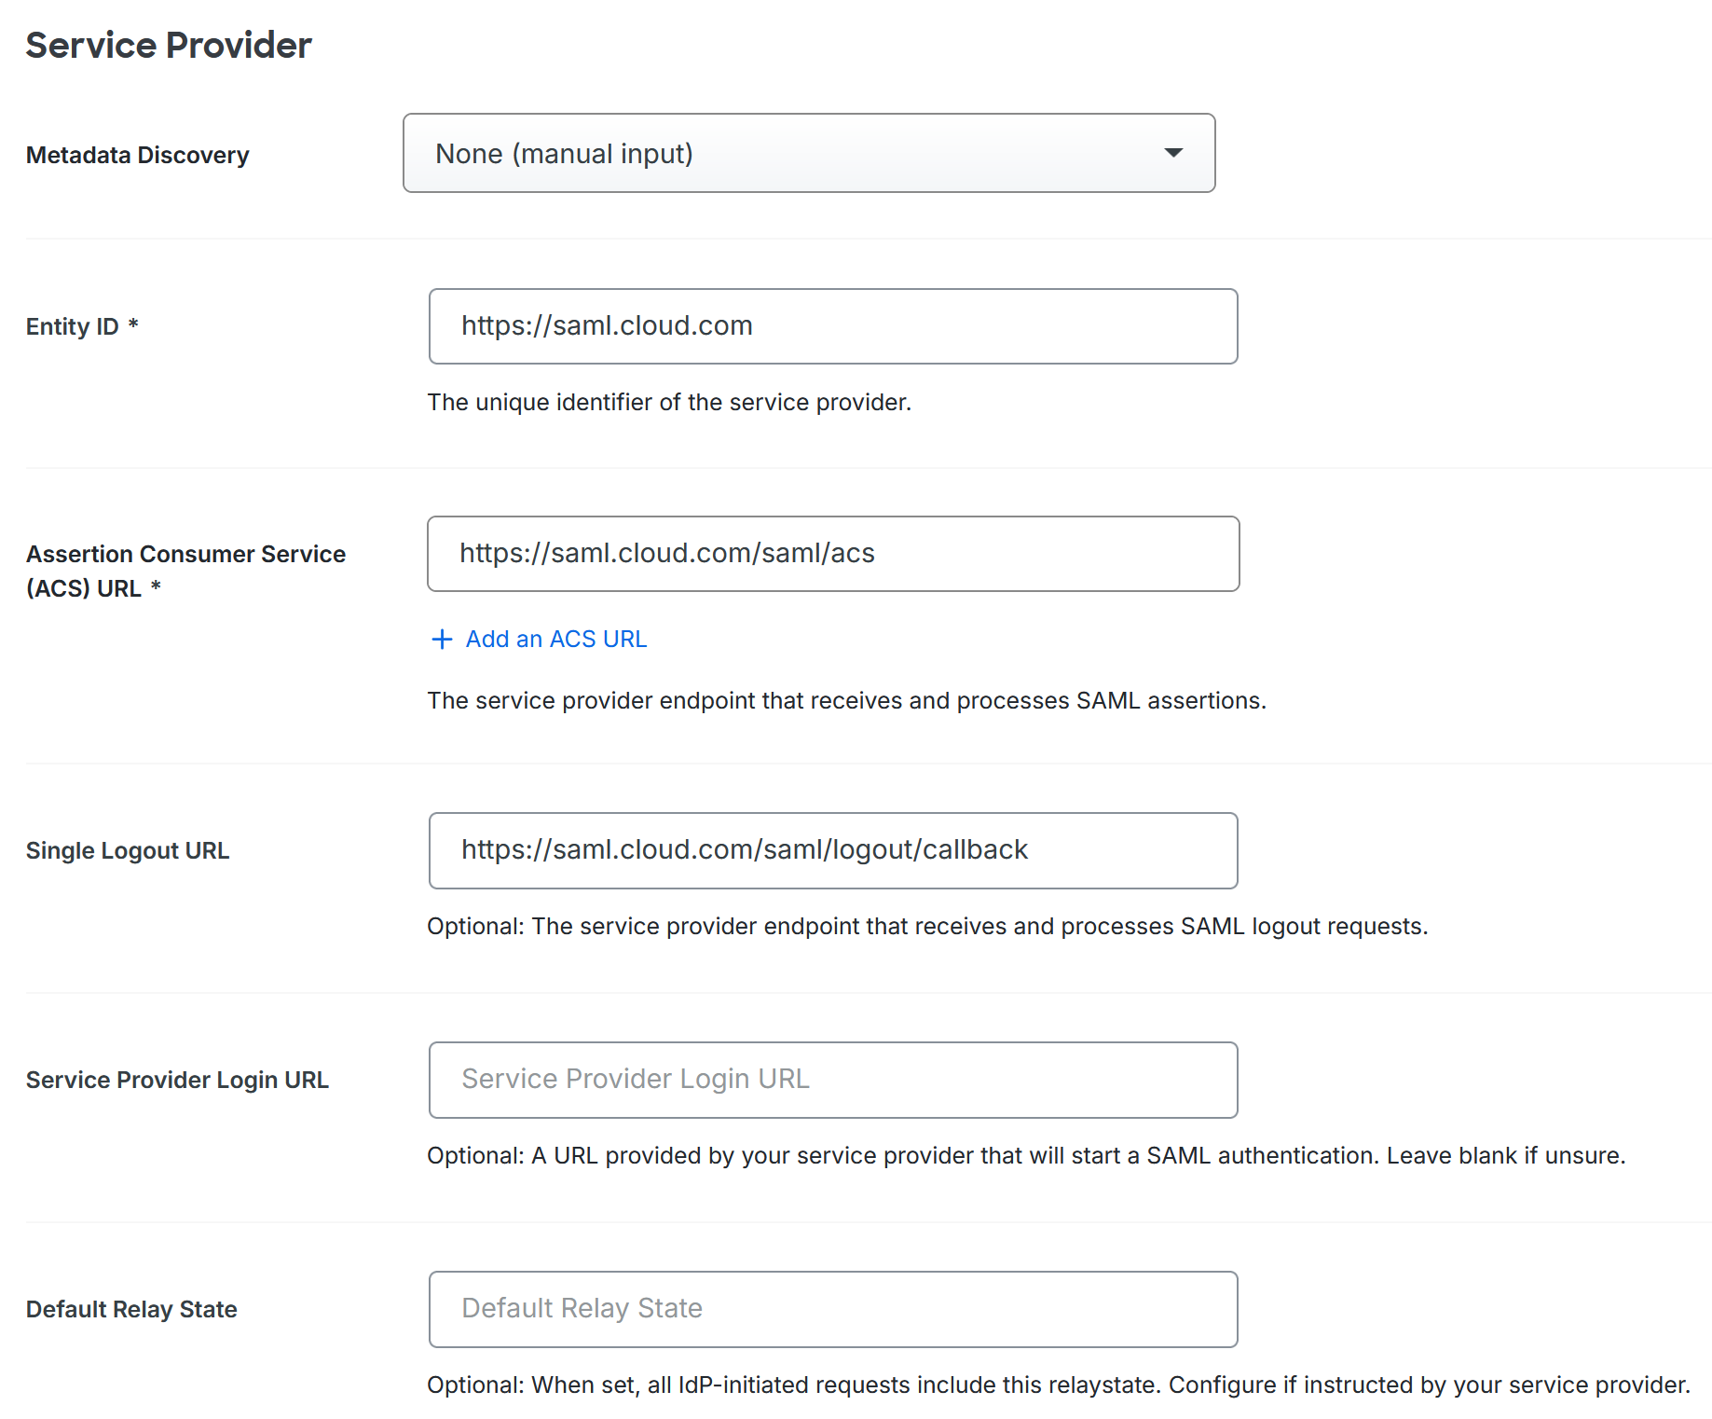Focus the Service Provider Login URL field
The image size is (1712, 1419).
pyautogui.click(x=832, y=1080)
